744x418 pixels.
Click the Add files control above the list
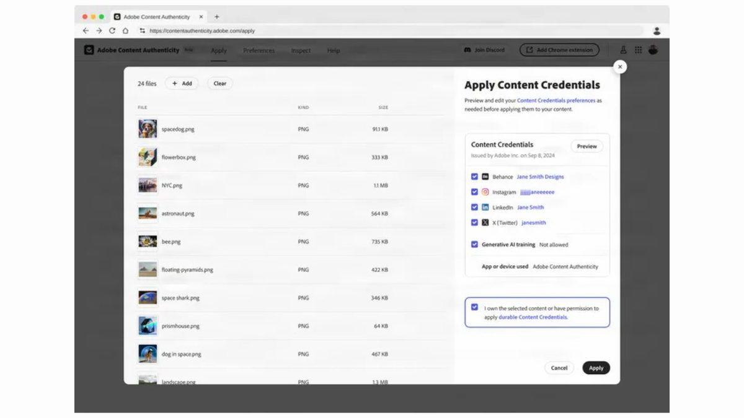tap(182, 83)
